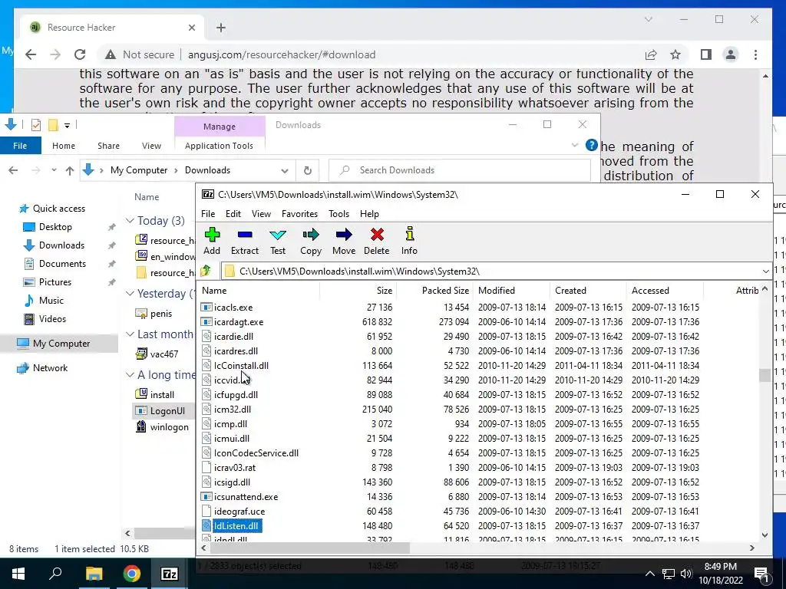Viewport: 786px width, 589px height.
Task: Click the highlighted IdListen.dll file
Action: (236, 526)
